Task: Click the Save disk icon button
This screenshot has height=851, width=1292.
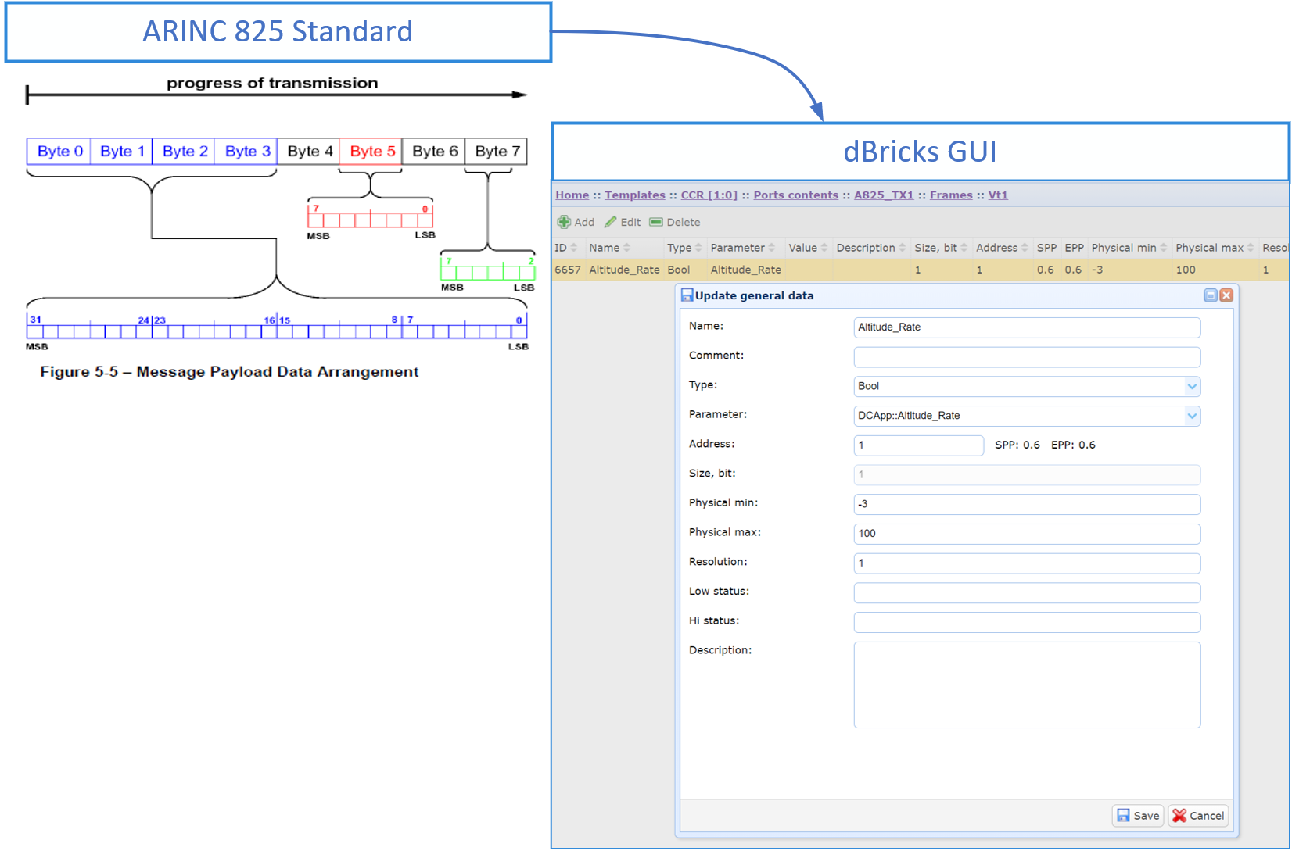Action: (1138, 816)
